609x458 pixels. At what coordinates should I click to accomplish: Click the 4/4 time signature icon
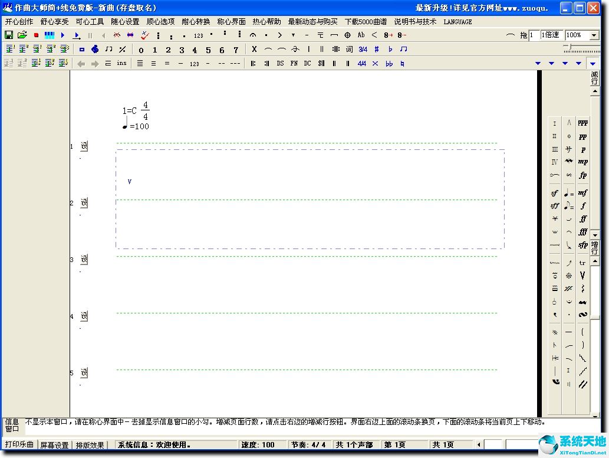pos(361,63)
